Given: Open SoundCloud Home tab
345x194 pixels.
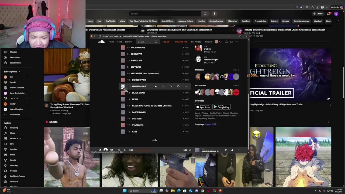Looking at the screenshot, I should [111, 42].
